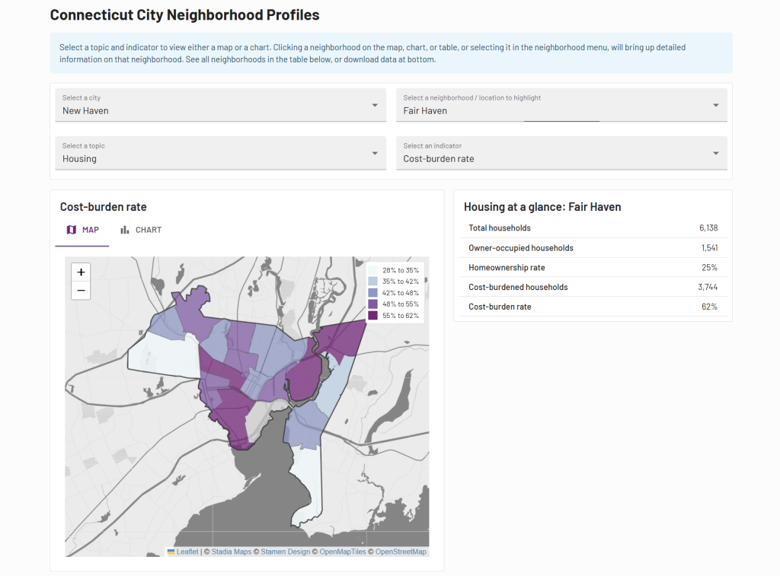Click the Stamen Design link
The image size is (780, 576).
286,552
